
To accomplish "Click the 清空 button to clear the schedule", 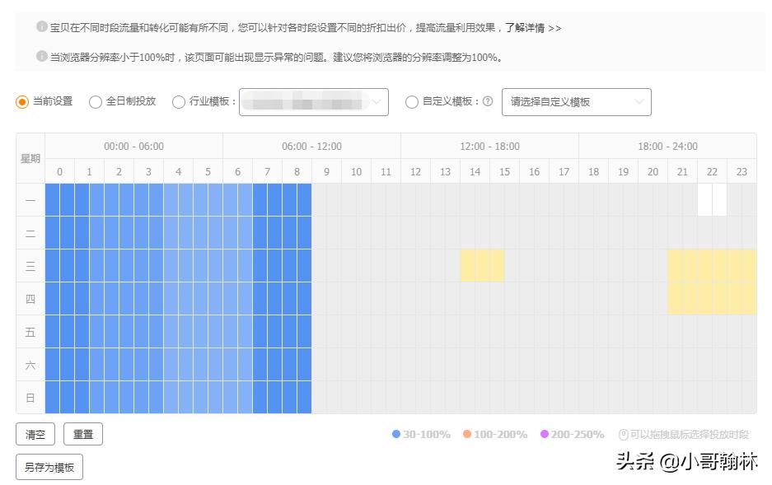I will 35,434.
